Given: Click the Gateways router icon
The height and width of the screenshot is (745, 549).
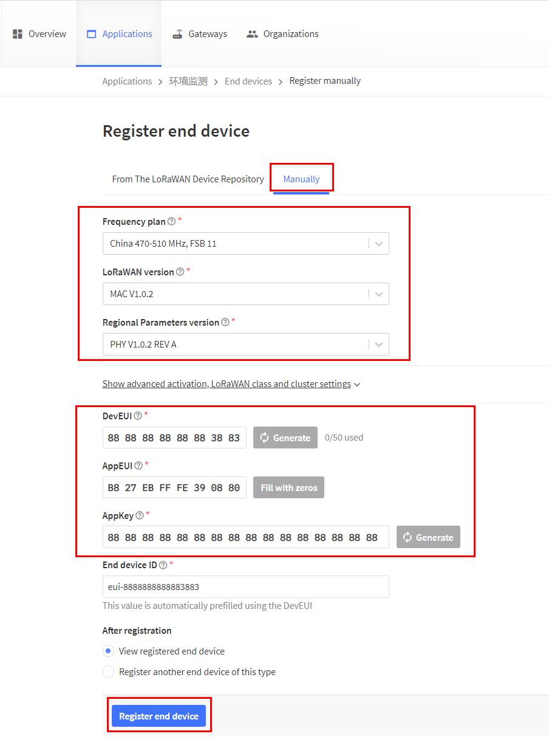Looking at the screenshot, I should pyautogui.click(x=177, y=34).
